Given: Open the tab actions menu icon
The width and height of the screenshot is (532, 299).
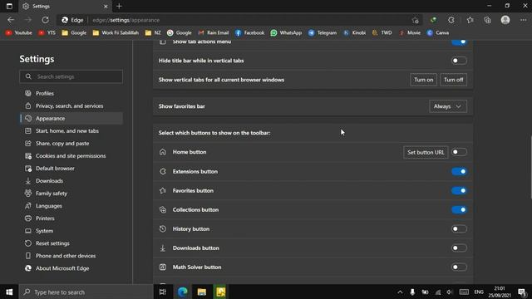Looking at the screenshot, I should (9, 6).
